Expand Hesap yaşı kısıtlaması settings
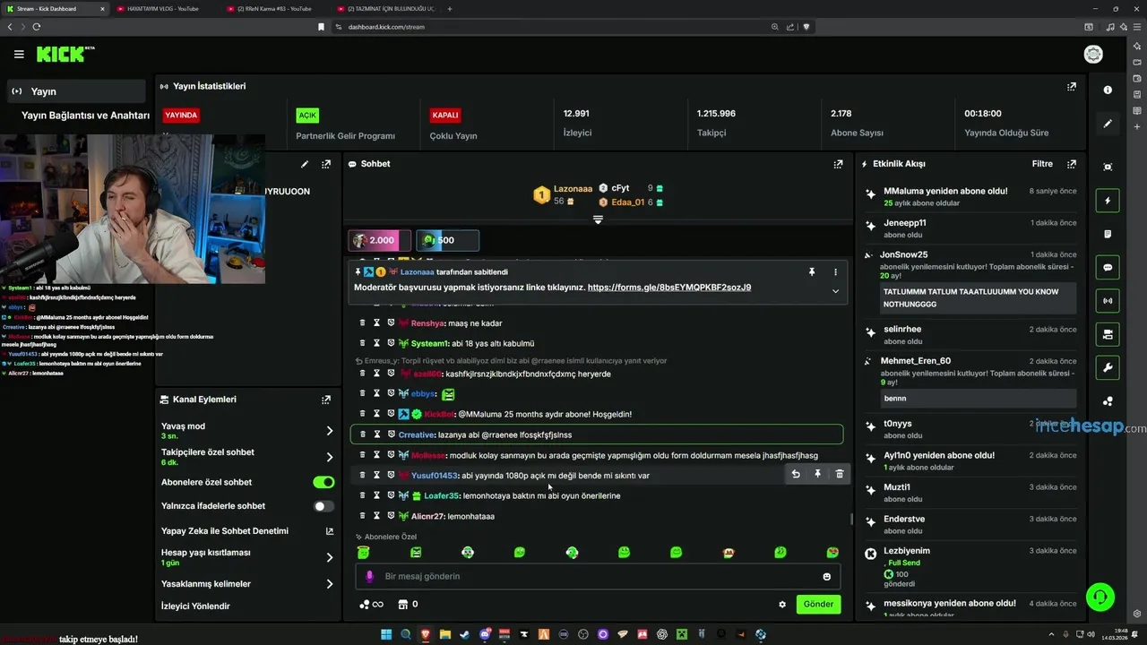 point(330,557)
